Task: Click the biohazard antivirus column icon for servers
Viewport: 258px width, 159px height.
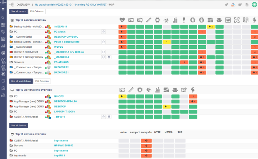Action: [x=166, y=20]
